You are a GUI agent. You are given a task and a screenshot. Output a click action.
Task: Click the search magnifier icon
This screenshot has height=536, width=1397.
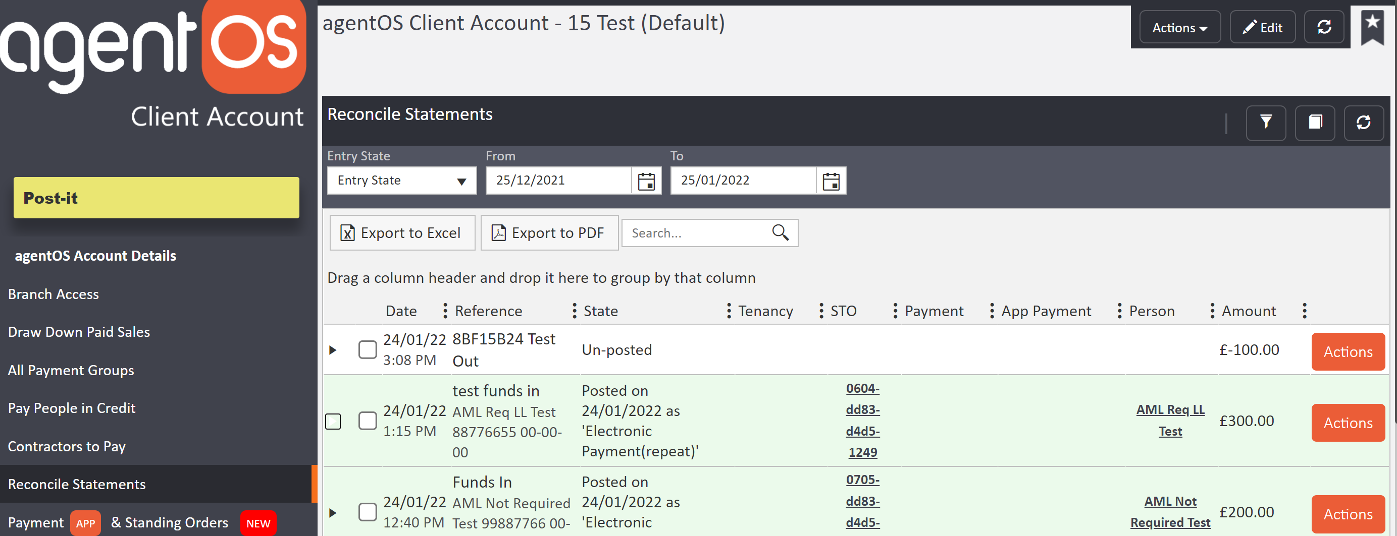[780, 233]
